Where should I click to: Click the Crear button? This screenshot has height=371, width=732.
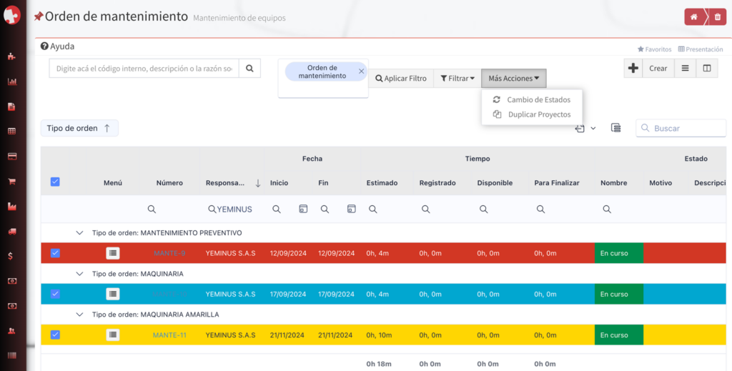[658, 69]
